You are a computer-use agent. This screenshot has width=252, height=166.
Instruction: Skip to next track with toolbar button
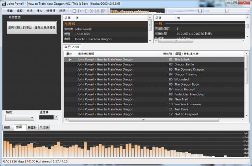tap(97, 11)
